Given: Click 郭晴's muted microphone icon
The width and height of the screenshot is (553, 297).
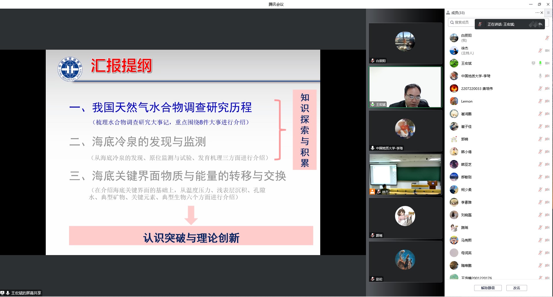Looking at the screenshot, I should 540,139.
